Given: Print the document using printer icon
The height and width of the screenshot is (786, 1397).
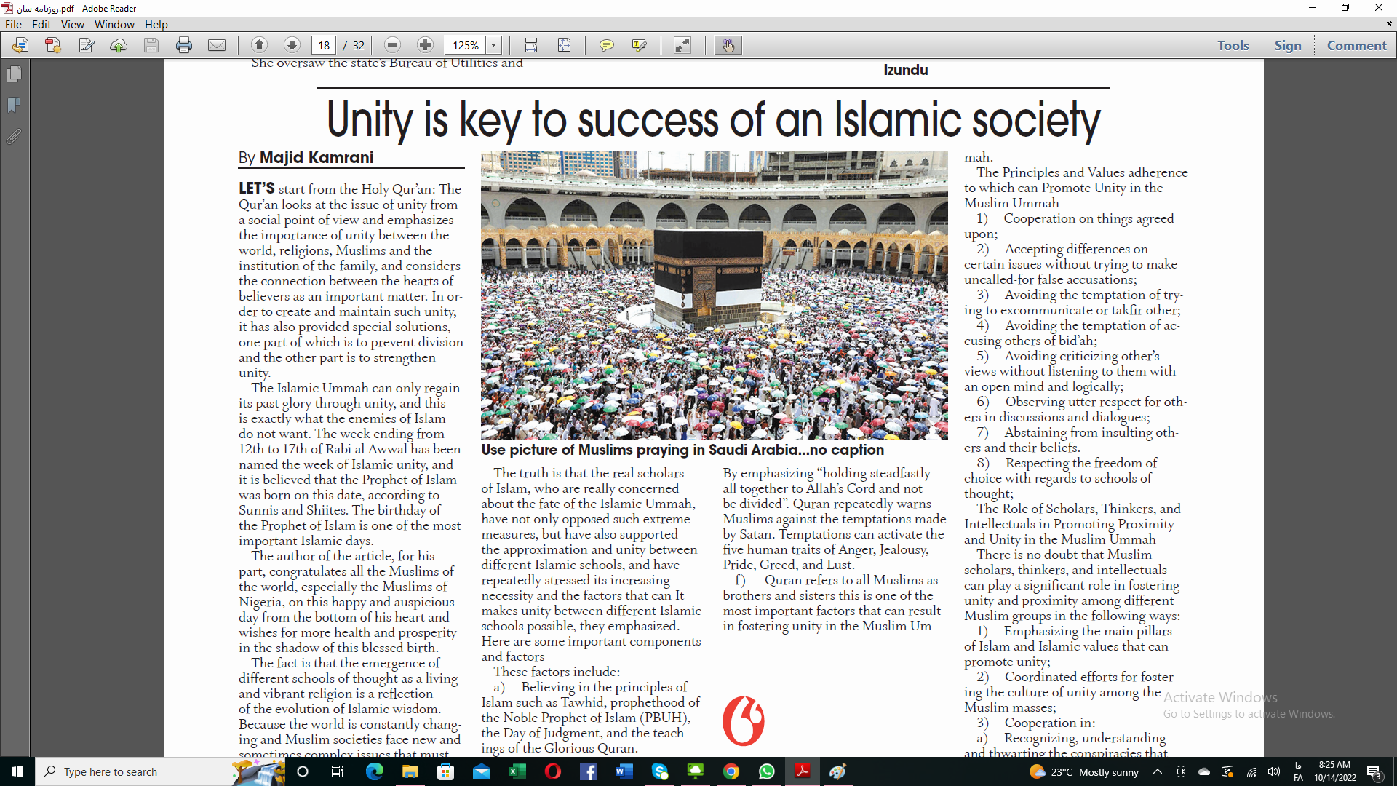Looking at the screenshot, I should click(x=184, y=45).
